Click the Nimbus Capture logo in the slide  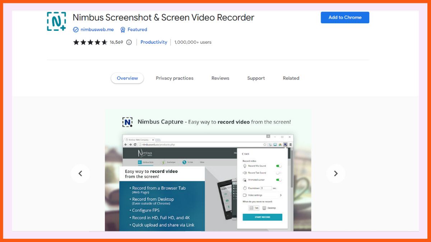[127, 122]
